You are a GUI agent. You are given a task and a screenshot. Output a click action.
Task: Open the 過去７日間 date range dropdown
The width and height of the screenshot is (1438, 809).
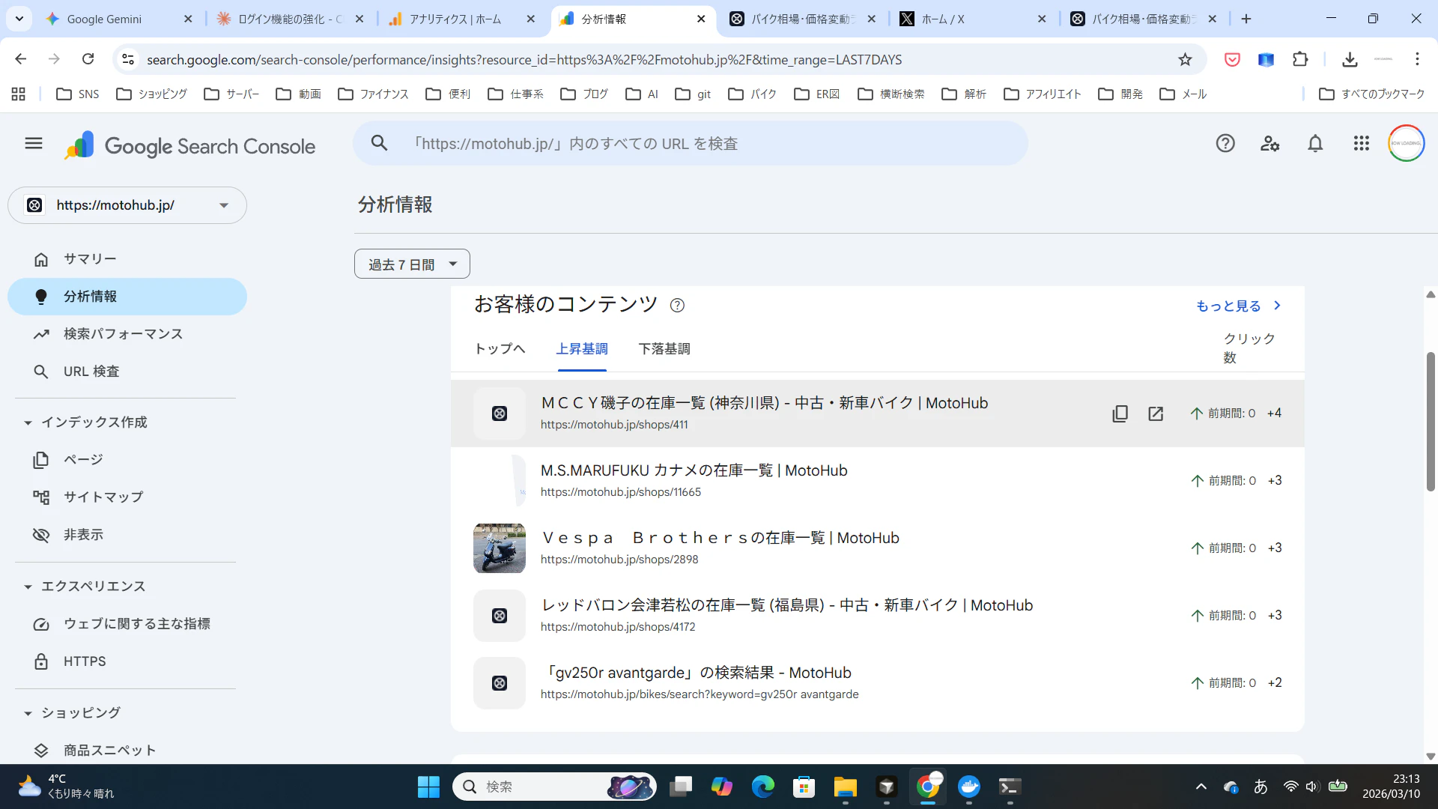(412, 264)
